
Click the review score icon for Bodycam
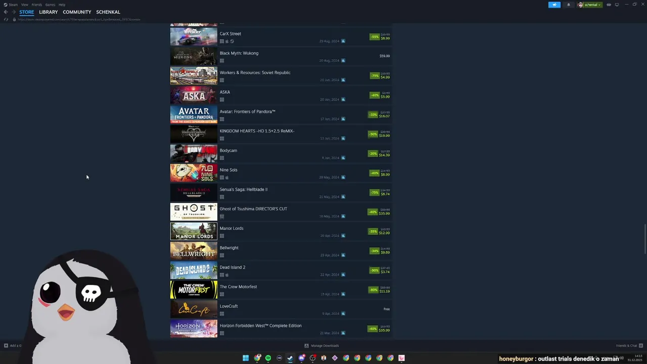(343, 158)
